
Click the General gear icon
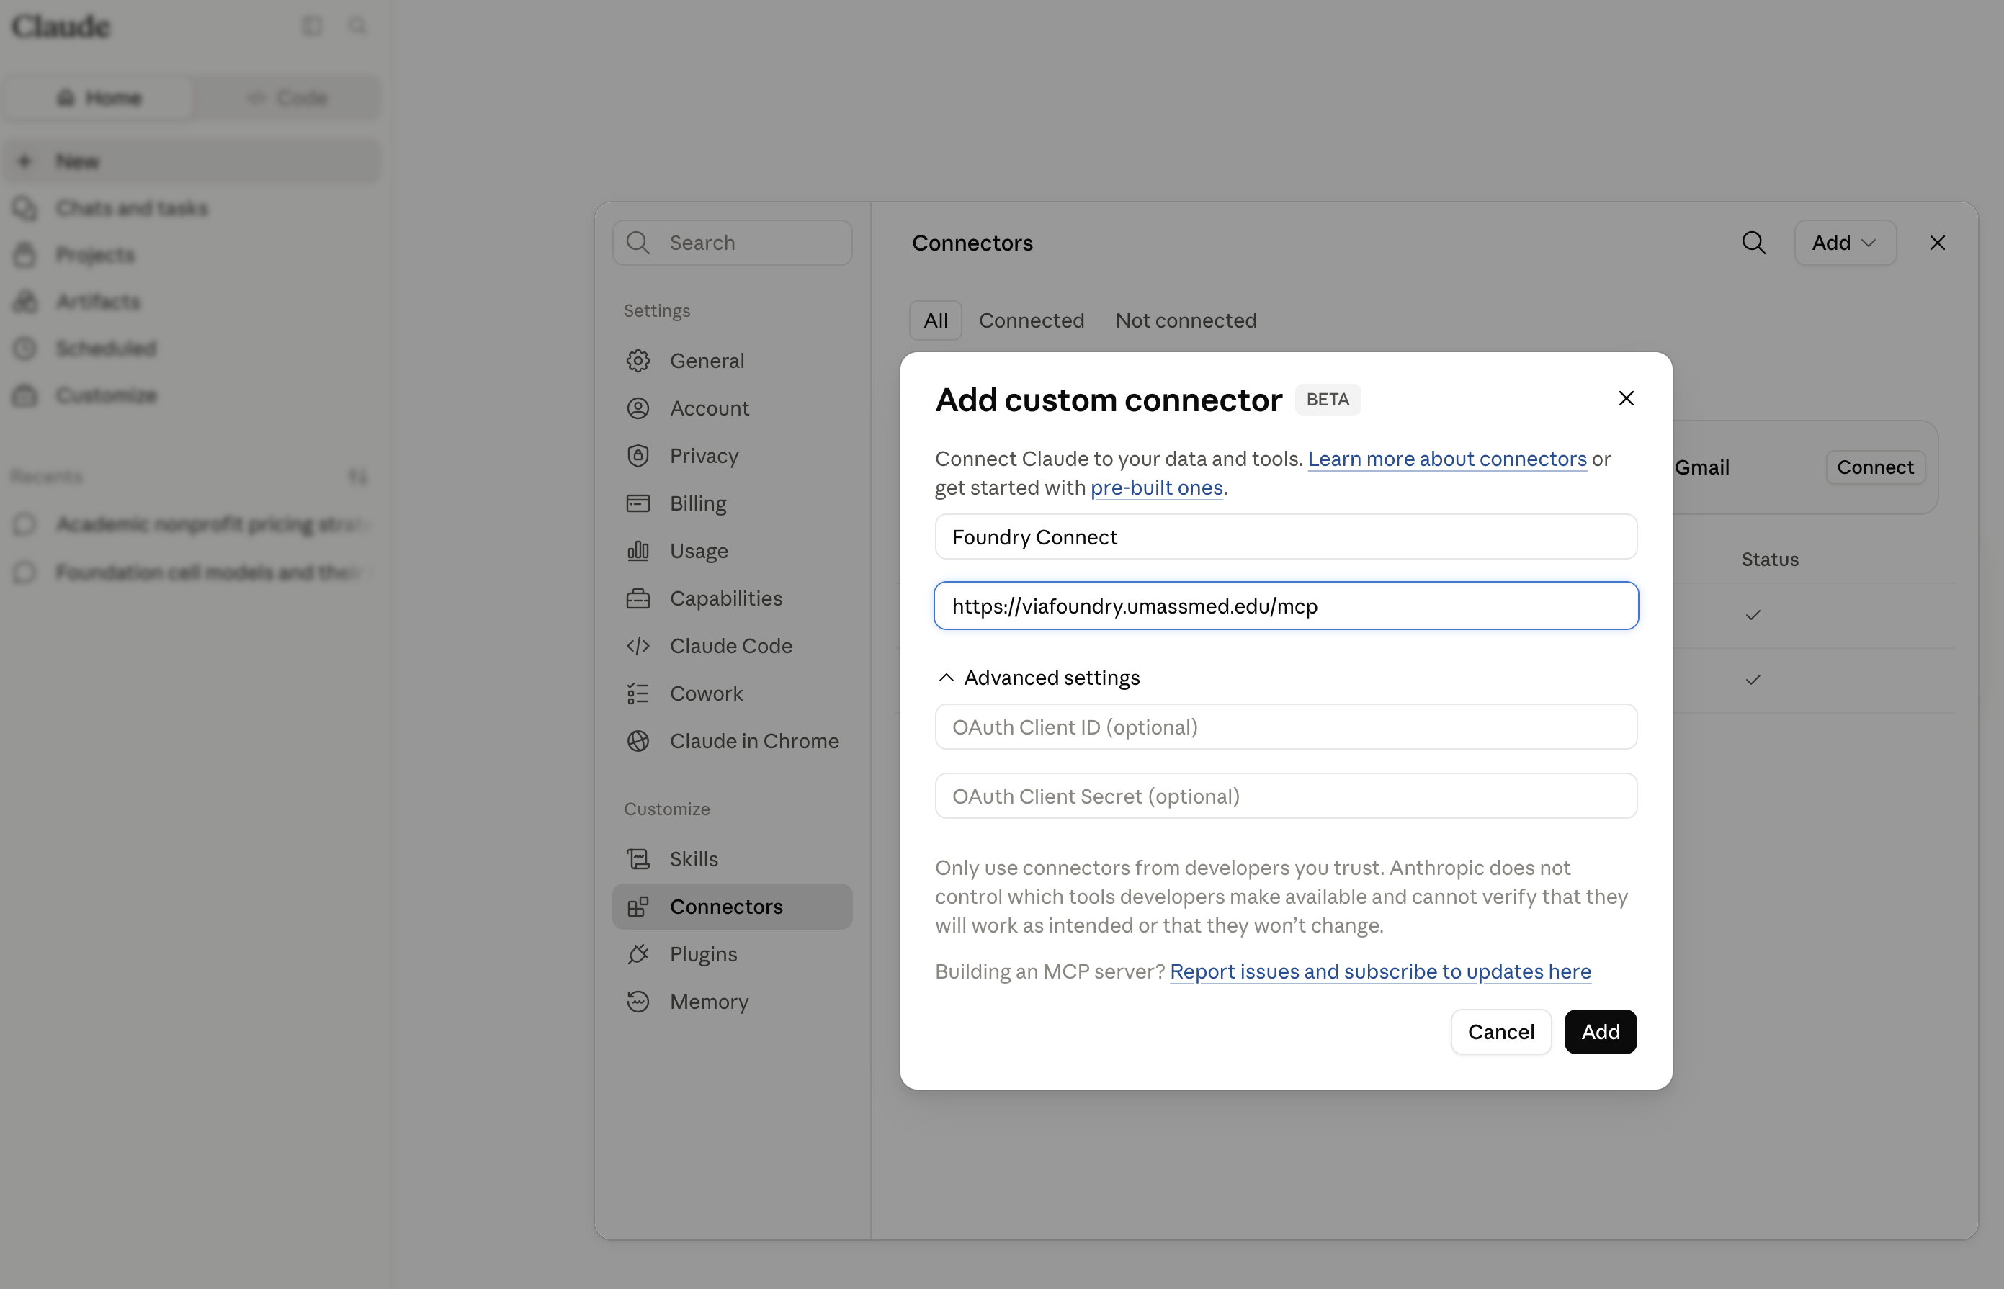(638, 361)
